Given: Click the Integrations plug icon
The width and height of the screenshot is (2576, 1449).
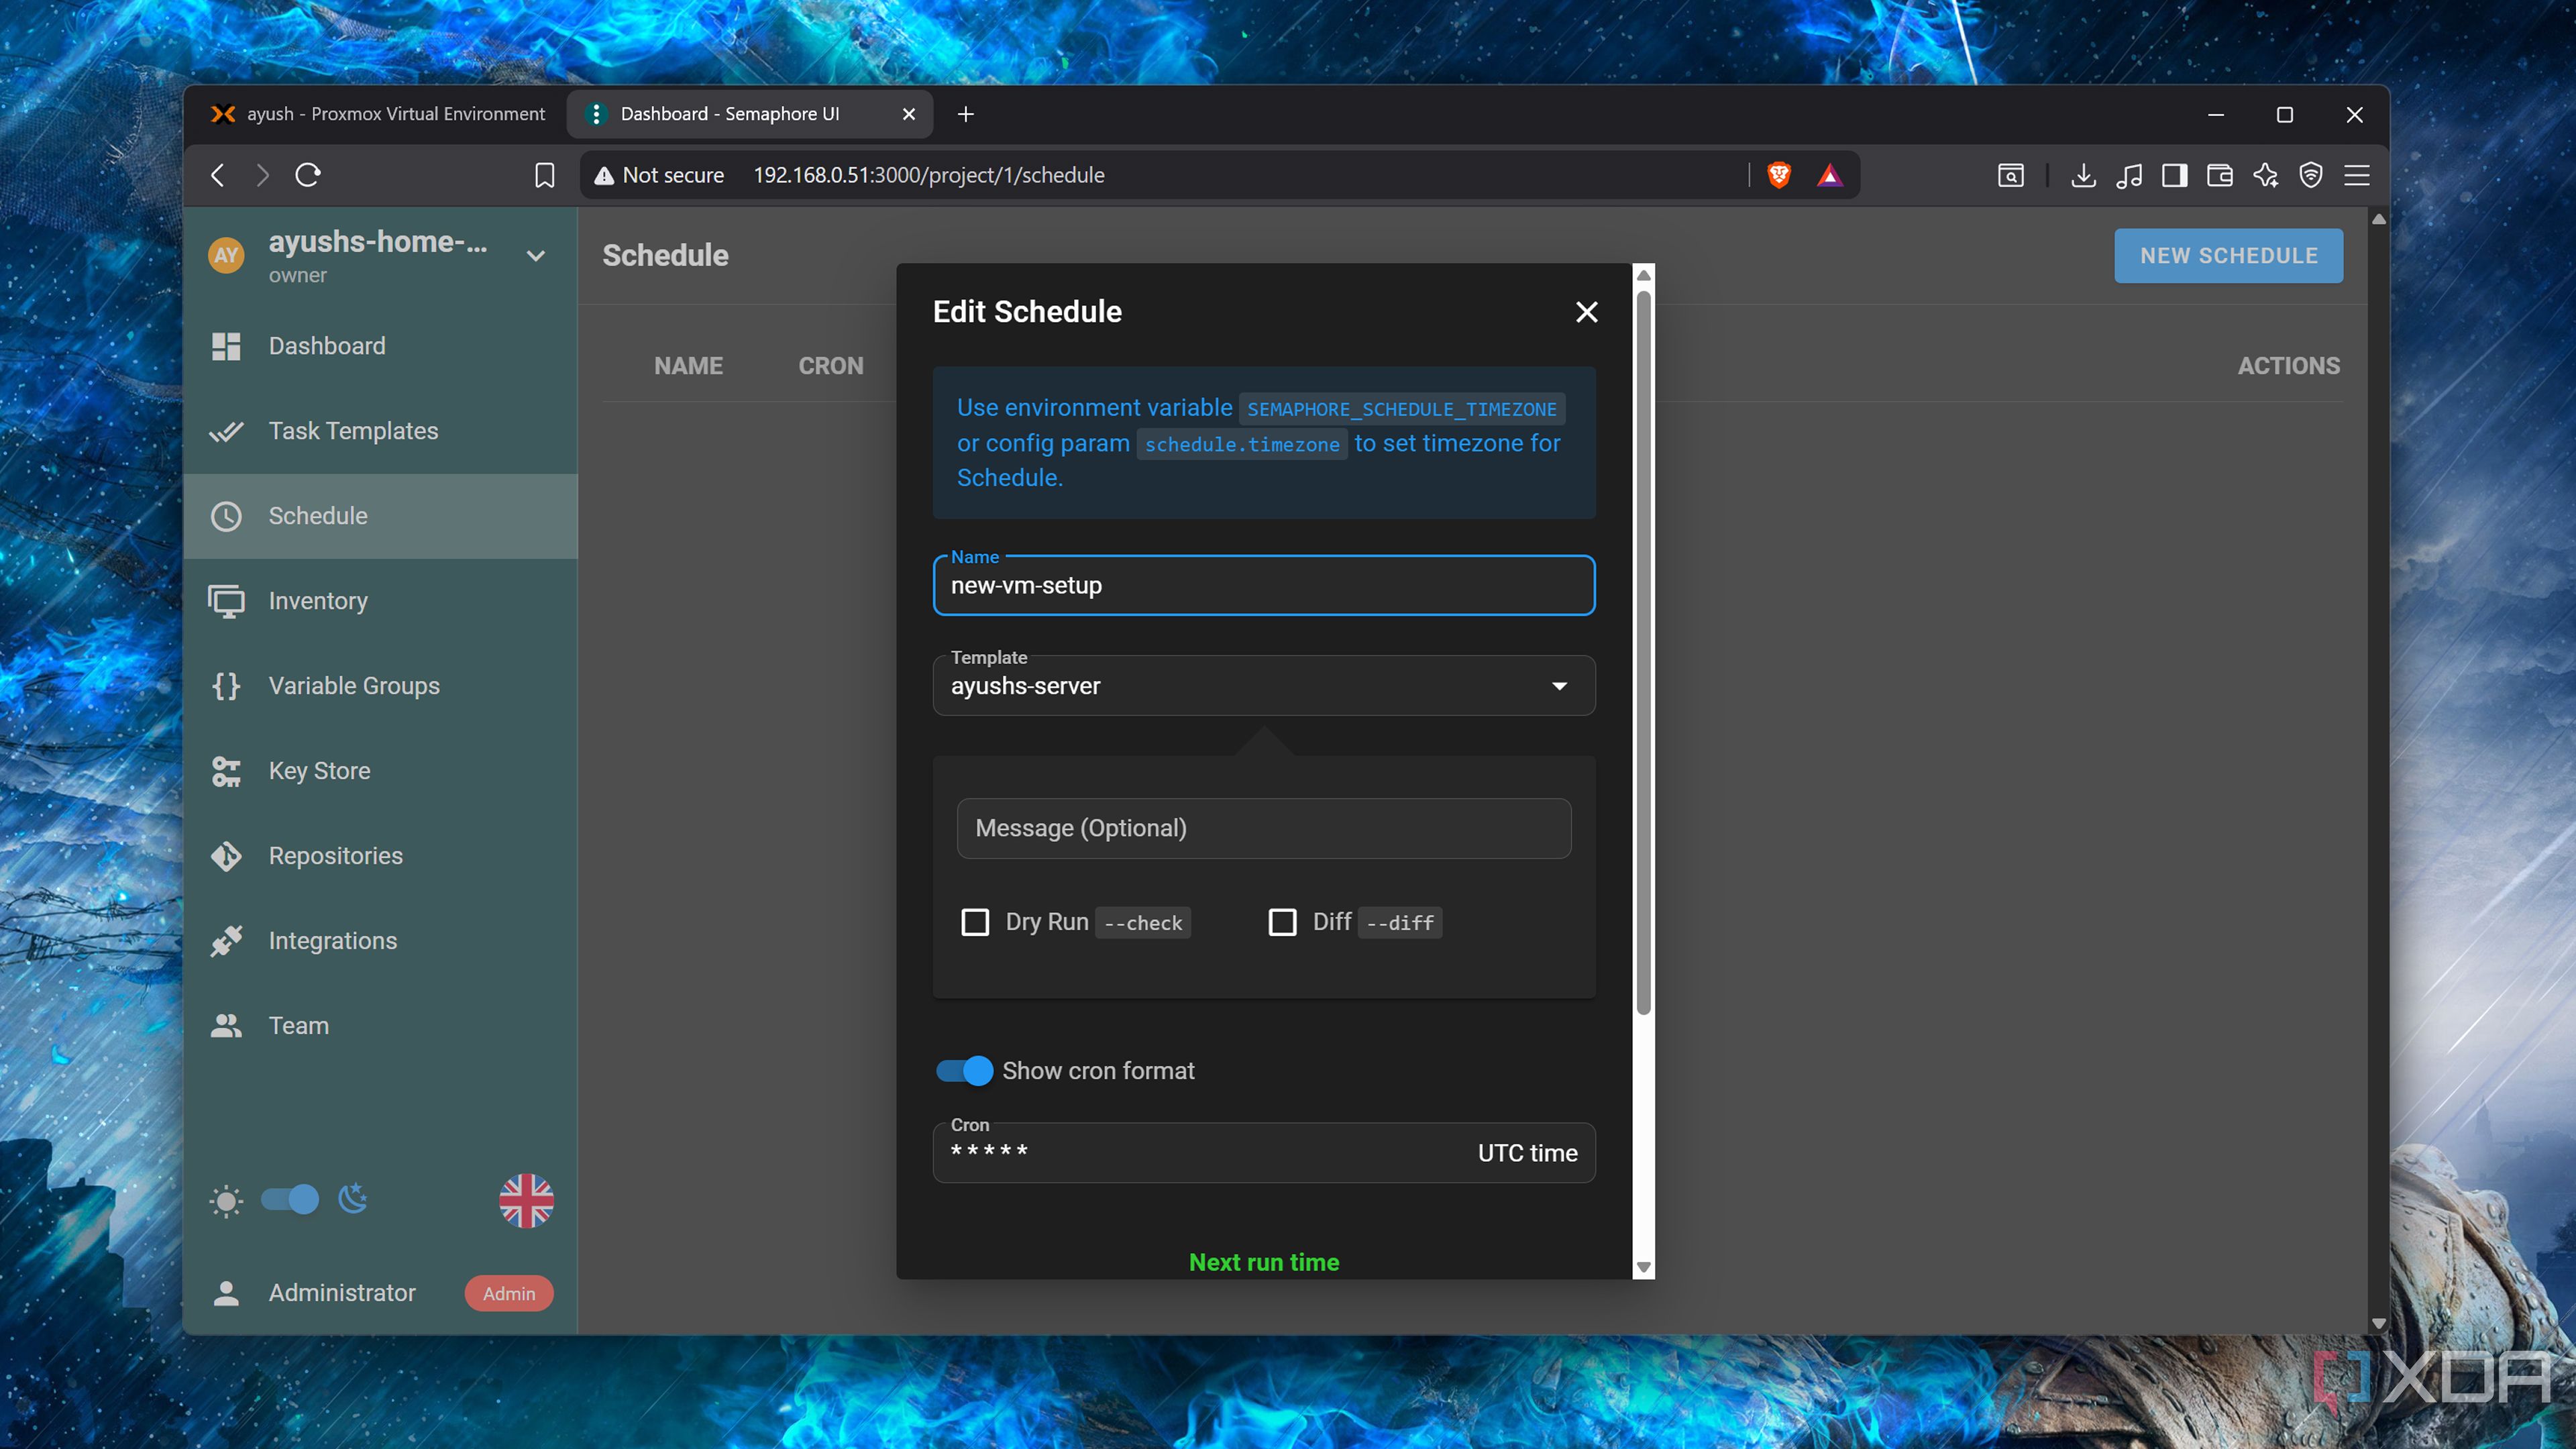Looking at the screenshot, I should [226, 941].
